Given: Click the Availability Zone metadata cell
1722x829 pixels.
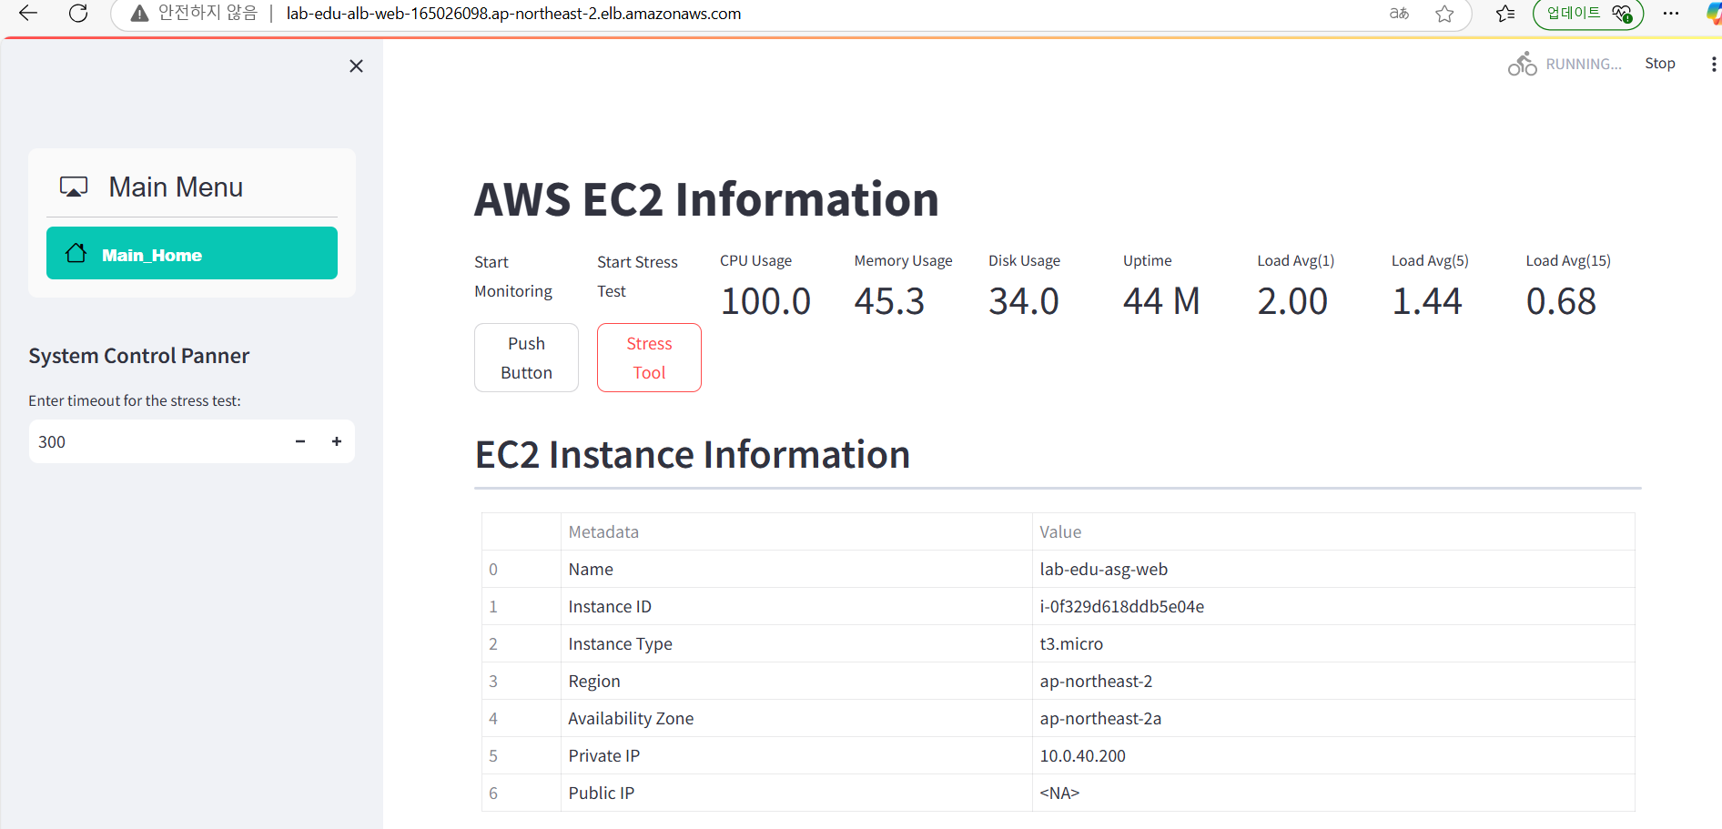Looking at the screenshot, I should 796,718.
